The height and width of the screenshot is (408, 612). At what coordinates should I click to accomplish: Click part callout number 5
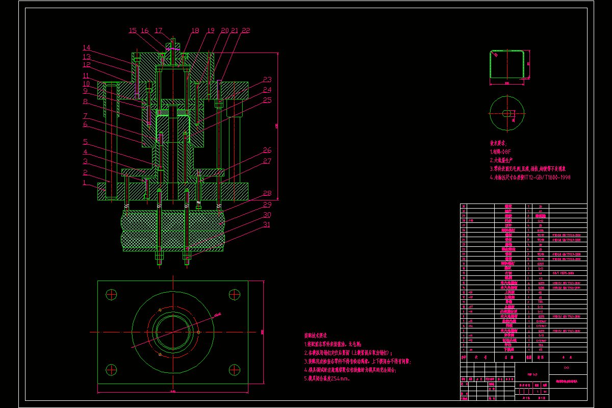tap(86, 142)
